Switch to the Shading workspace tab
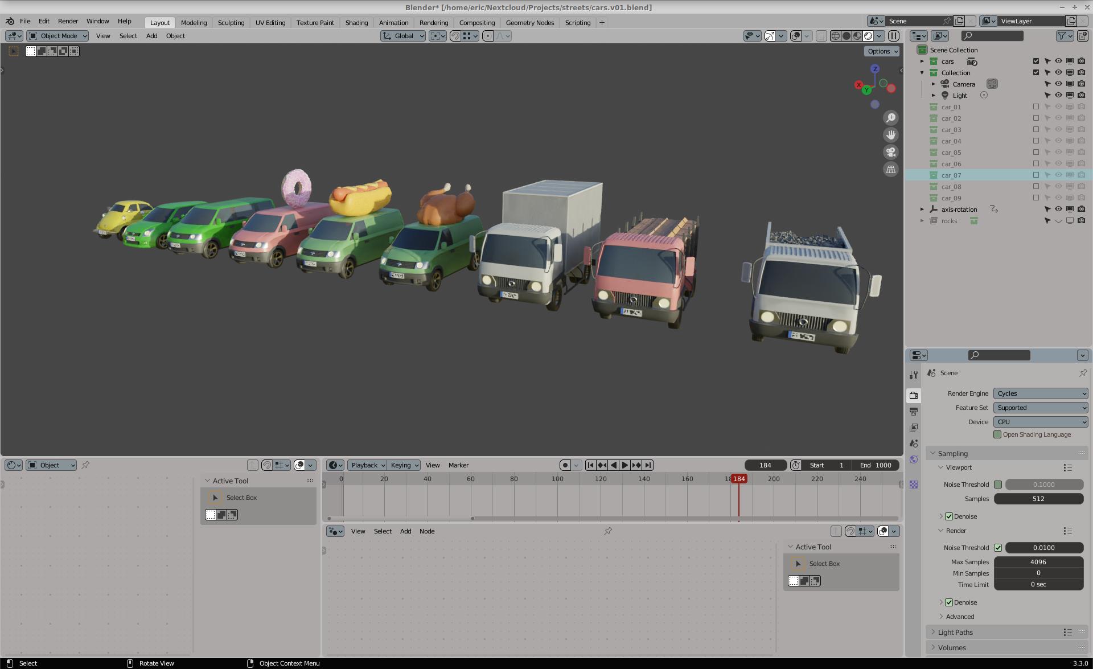1093x669 pixels. (x=356, y=23)
